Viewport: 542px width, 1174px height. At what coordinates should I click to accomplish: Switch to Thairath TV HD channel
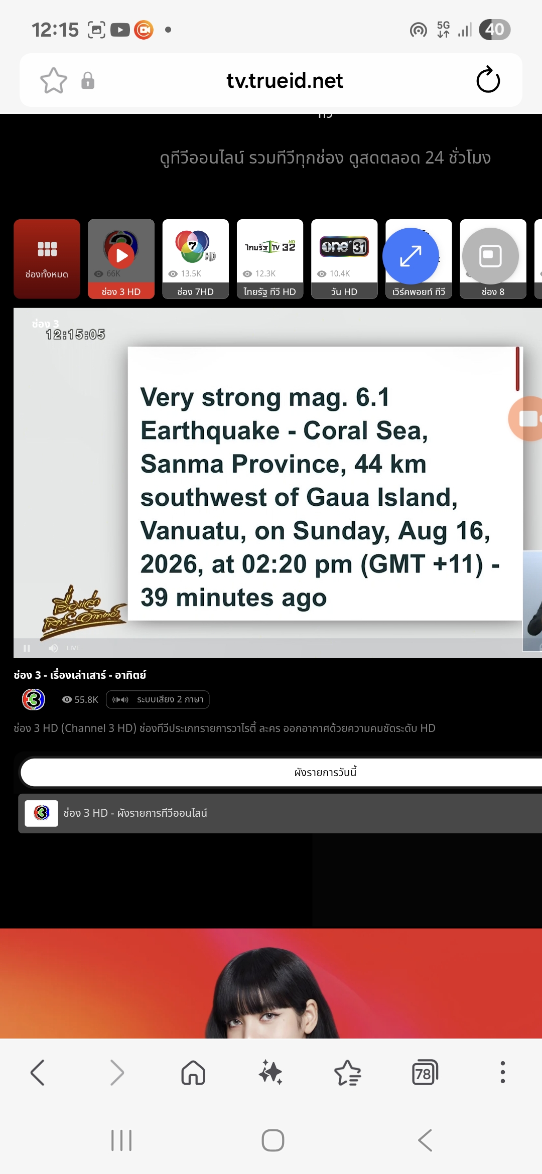pos(269,259)
